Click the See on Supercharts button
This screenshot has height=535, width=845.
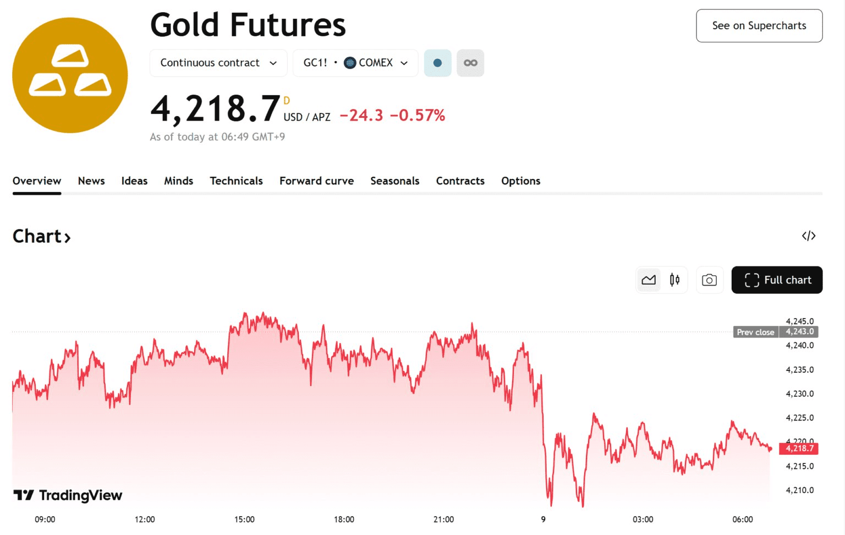759,26
